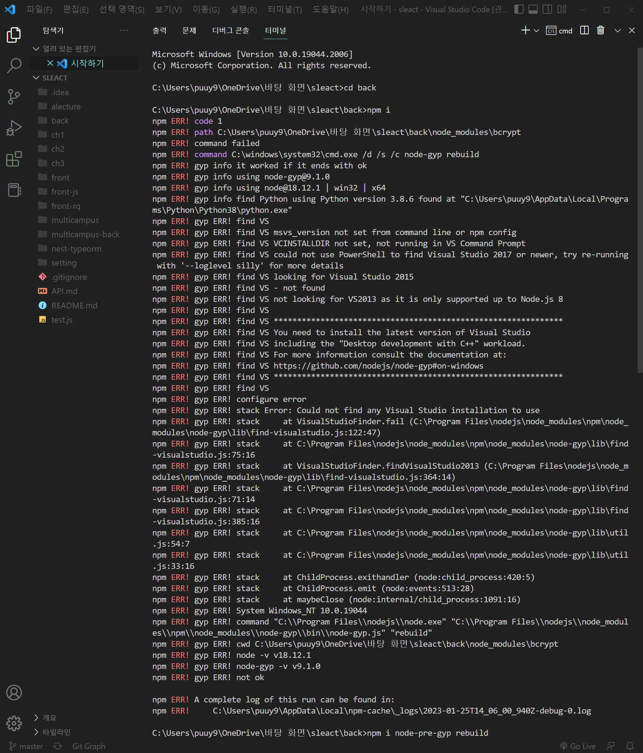The width and height of the screenshot is (643, 753).
Task: Synchronize changes in status bar
Action: pyautogui.click(x=57, y=747)
